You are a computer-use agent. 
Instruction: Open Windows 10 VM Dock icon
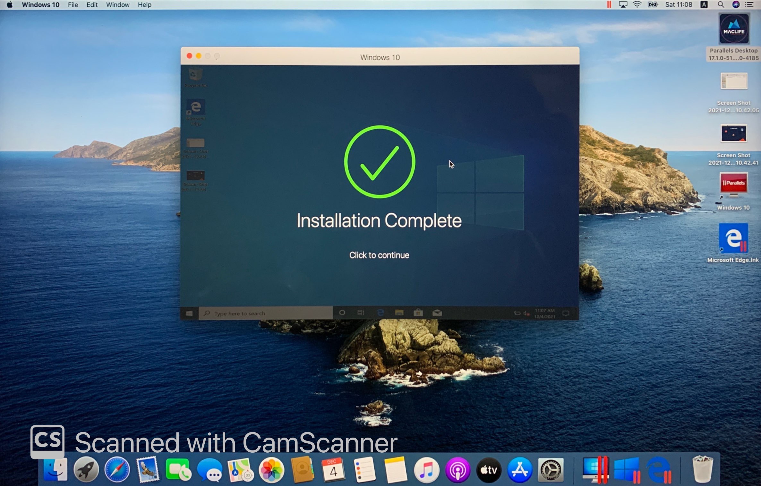[x=627, y=470]
